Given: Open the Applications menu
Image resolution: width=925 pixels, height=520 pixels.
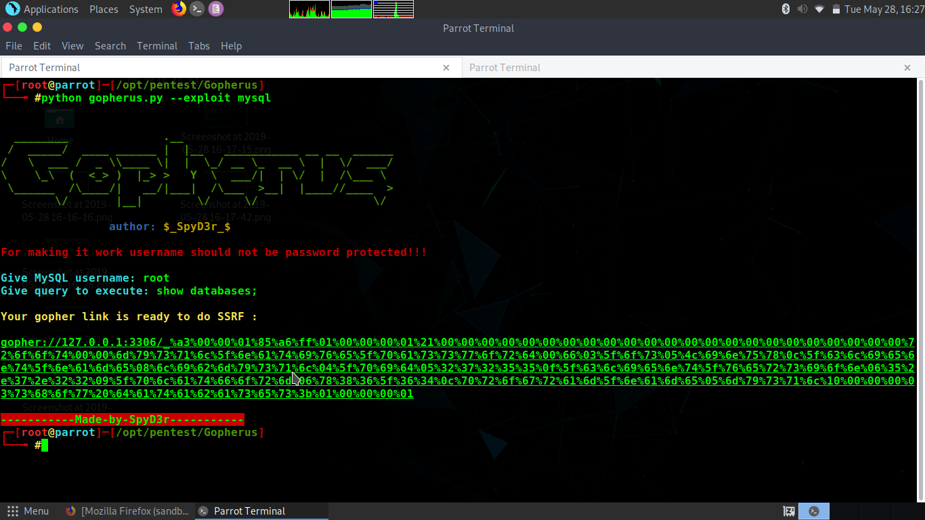Looking at the screenshot, I should [x=51, y=9].
